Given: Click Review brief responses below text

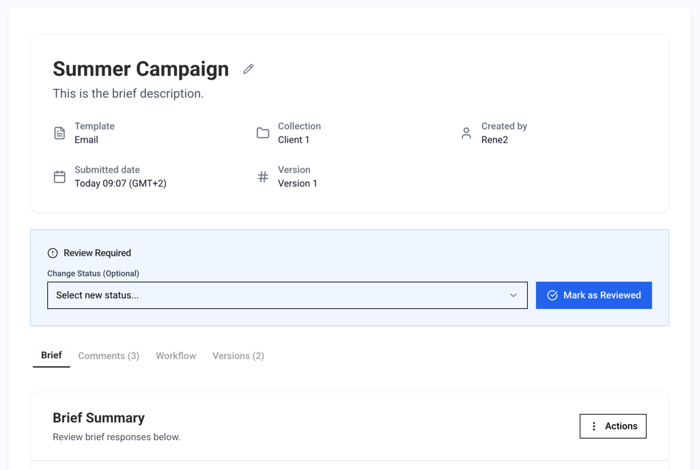Looking at the screenshot, I should [117, 437].
